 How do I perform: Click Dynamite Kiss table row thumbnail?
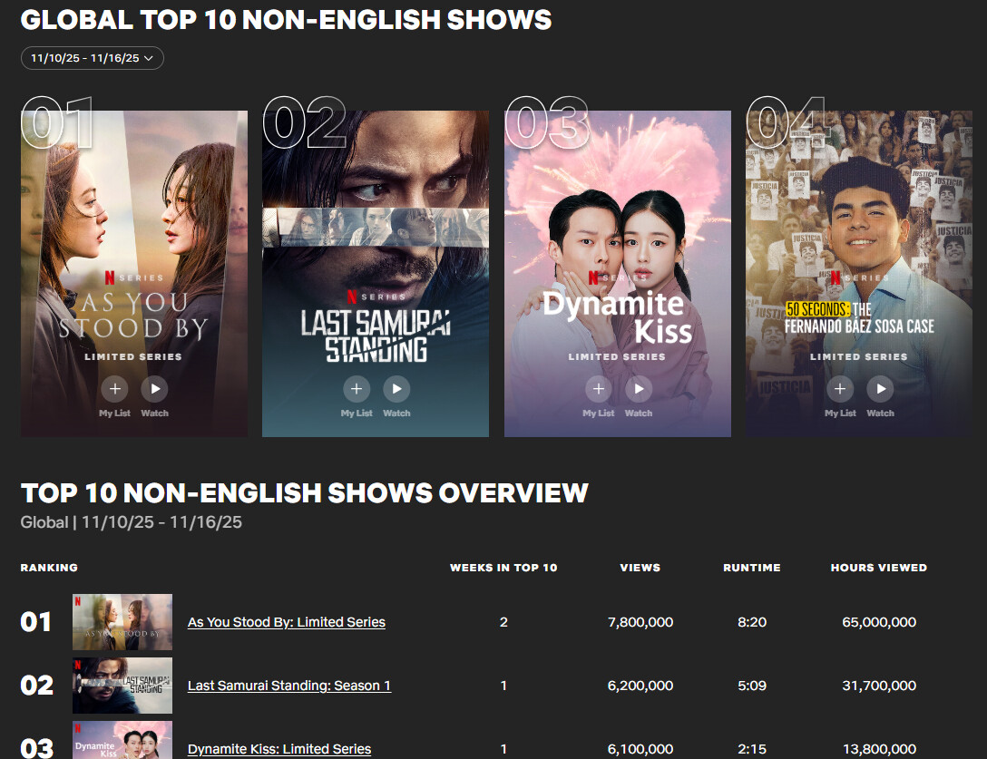pyautogui.click(x=122, y=740)
